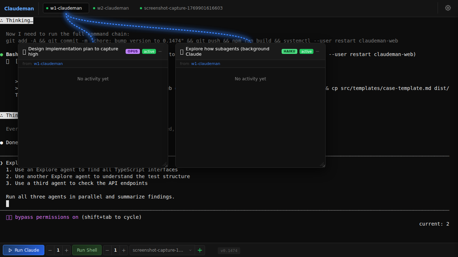Click the document icon of the Explore subagents panel
This screenshot has height=257, width=458.
(182, 52)
